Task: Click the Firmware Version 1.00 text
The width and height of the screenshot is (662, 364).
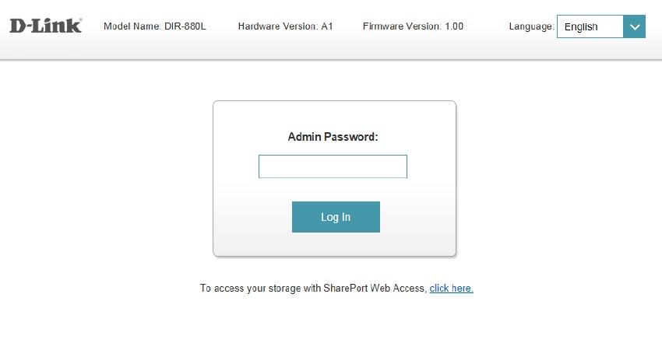Action: click(413, 26)
